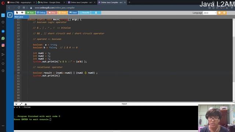Open WhatsApp in the Opera sidebar

coord(3,38)
